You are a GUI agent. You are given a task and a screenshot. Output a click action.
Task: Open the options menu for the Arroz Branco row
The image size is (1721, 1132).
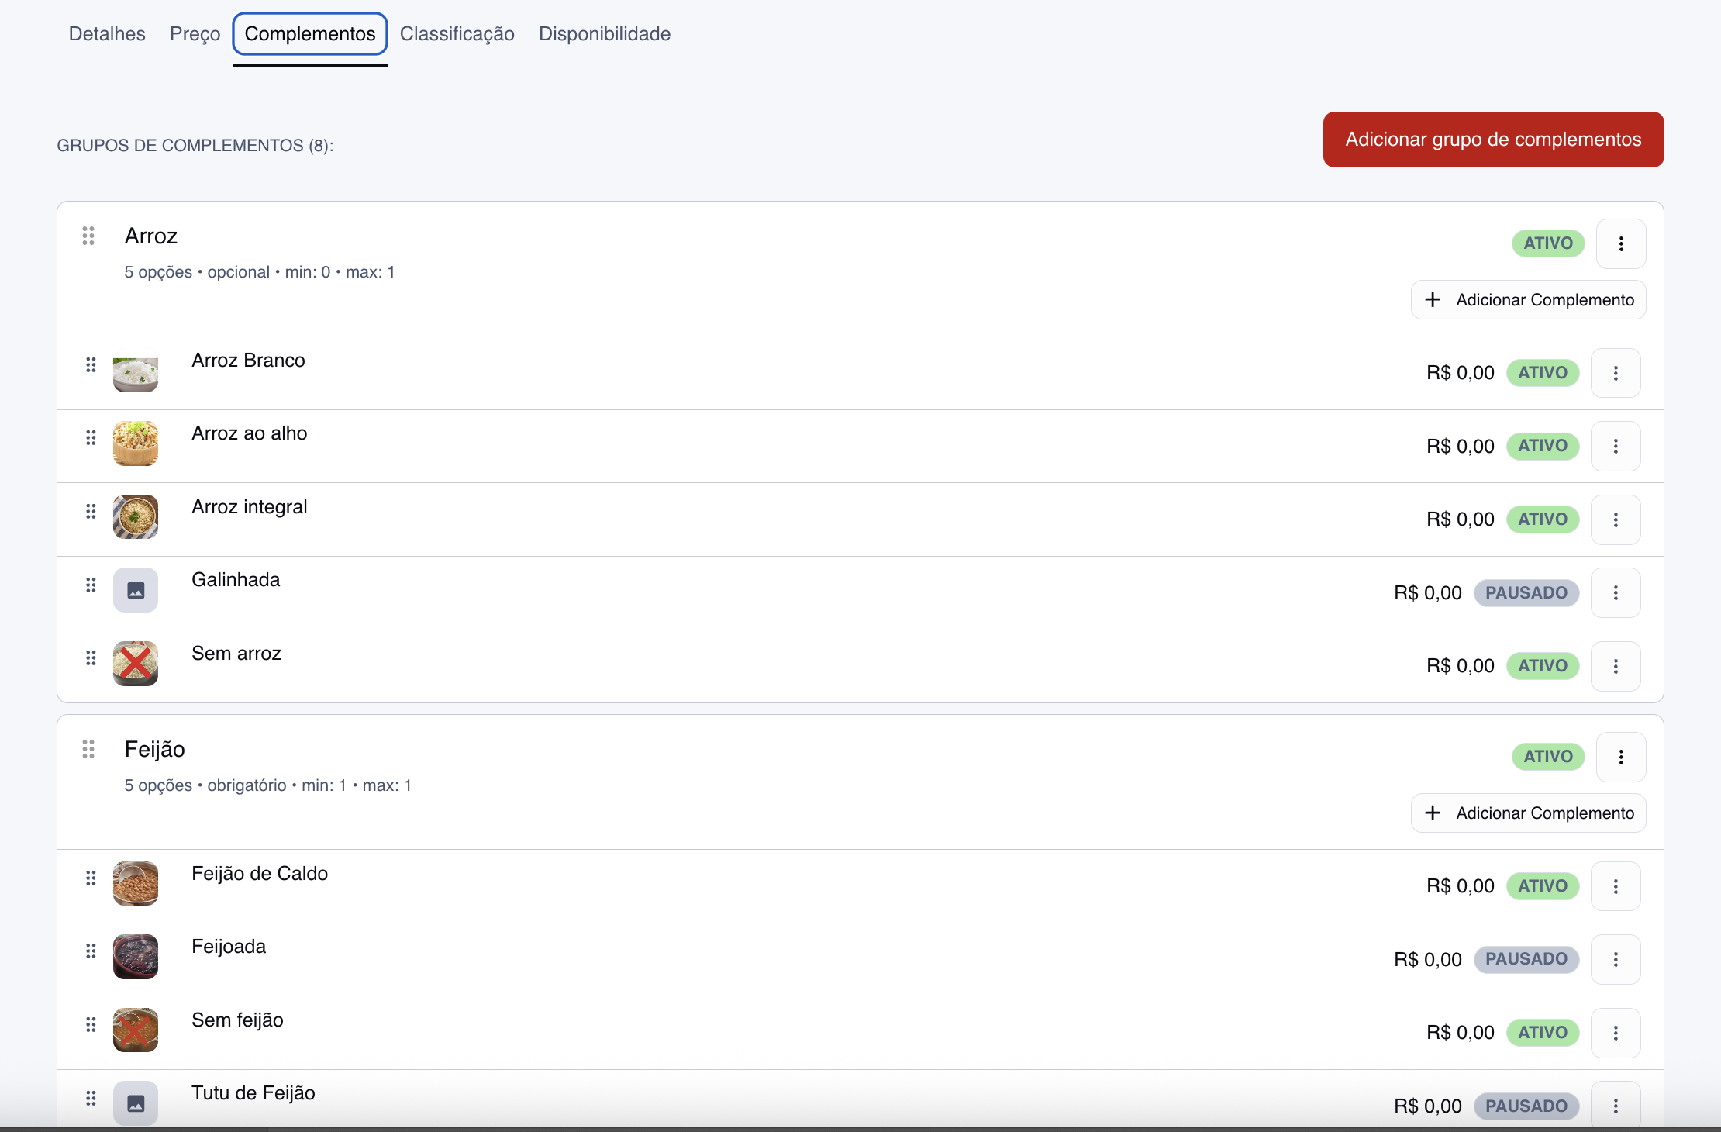coord(1615,373)
